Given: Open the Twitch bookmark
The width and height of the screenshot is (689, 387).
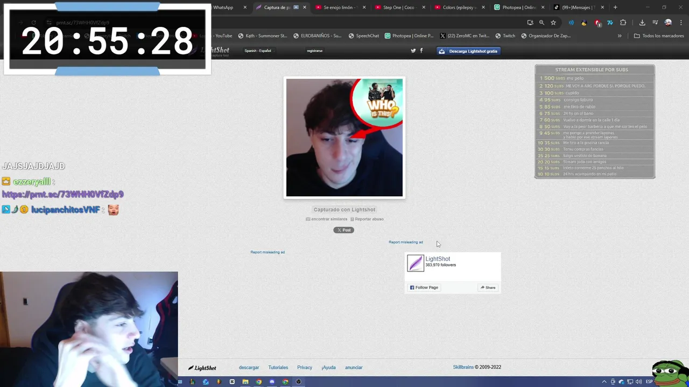Looking at the screenshot, I should coord(505,36).
